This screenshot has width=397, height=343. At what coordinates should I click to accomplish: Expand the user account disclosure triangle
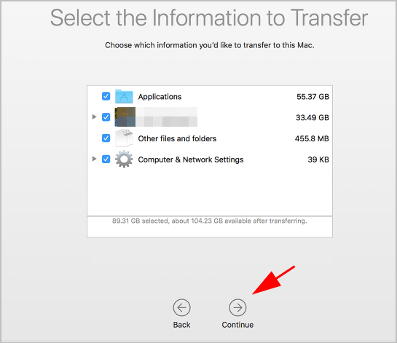pos(95,117)
